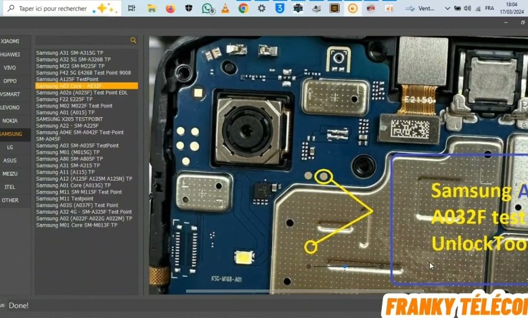Screen dimensions: 528x318
Task: Click the search magnifier icon above the list
Action: pos(133,41)
